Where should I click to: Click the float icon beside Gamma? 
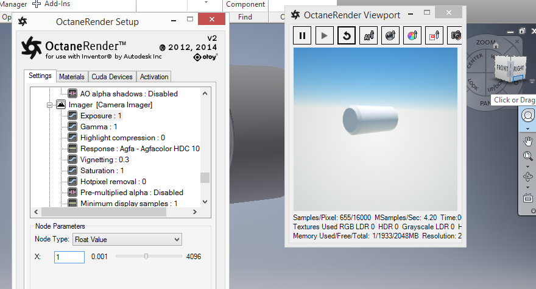72,126
